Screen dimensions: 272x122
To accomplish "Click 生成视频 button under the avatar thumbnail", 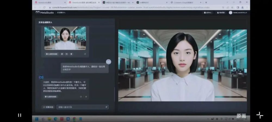I will 52,54.
